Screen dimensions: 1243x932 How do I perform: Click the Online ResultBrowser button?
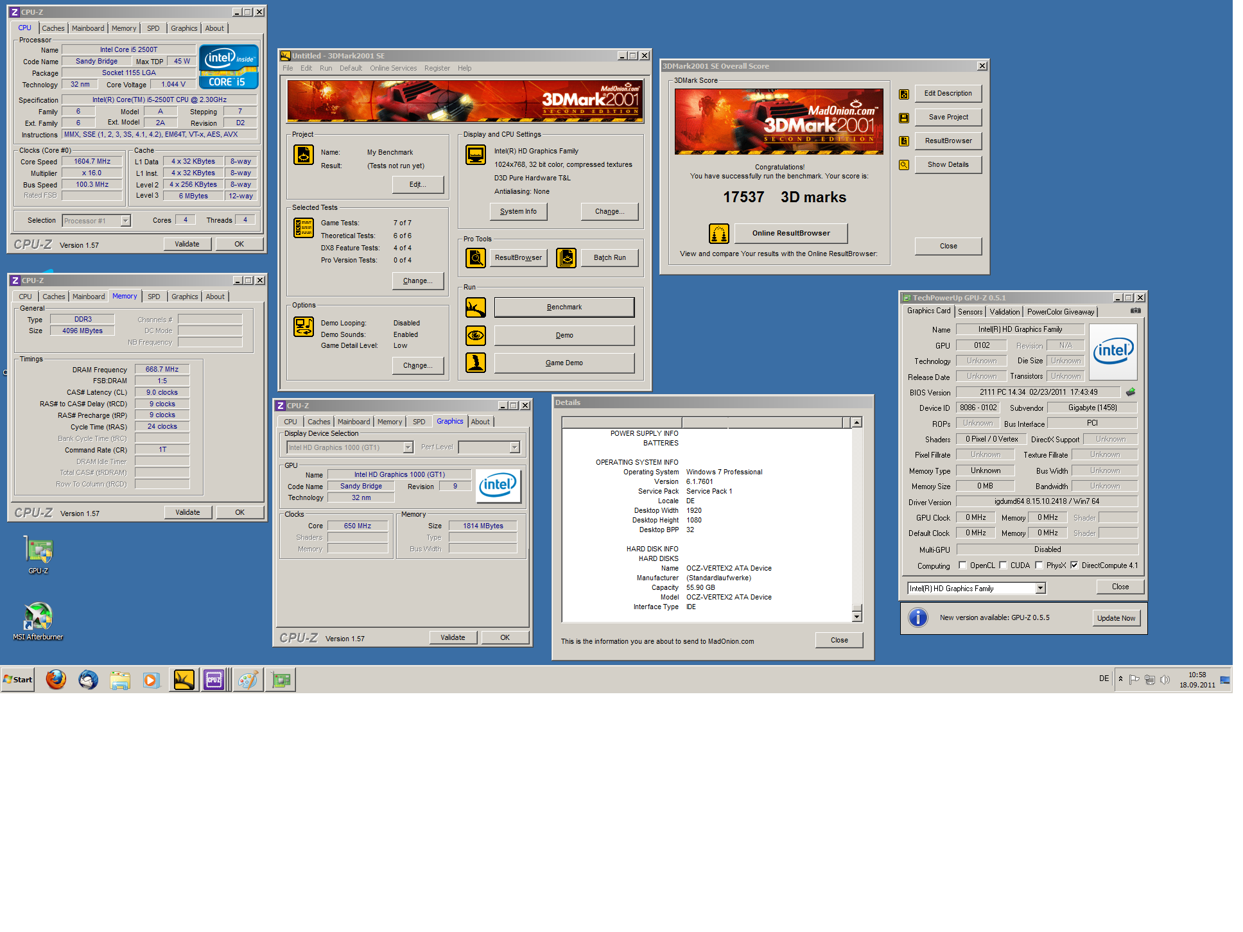[x=791, y=234]
